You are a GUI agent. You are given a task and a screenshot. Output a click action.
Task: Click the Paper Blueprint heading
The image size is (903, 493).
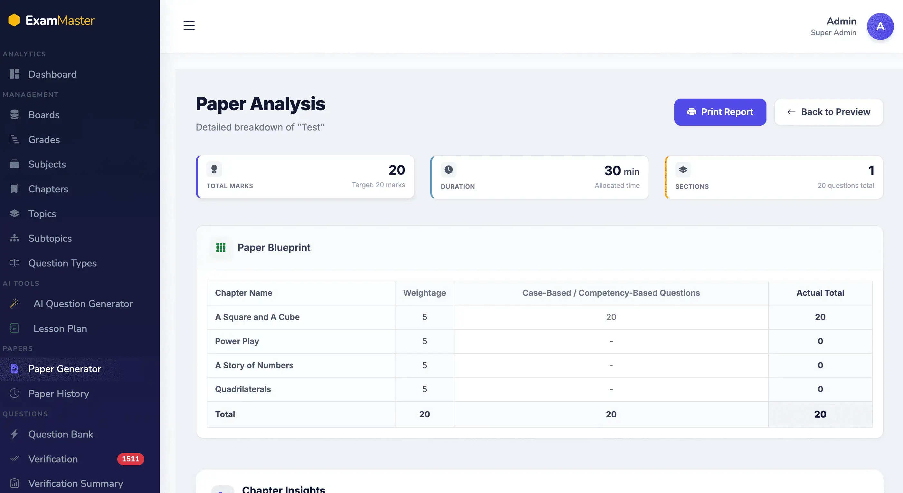click(274, 247)
